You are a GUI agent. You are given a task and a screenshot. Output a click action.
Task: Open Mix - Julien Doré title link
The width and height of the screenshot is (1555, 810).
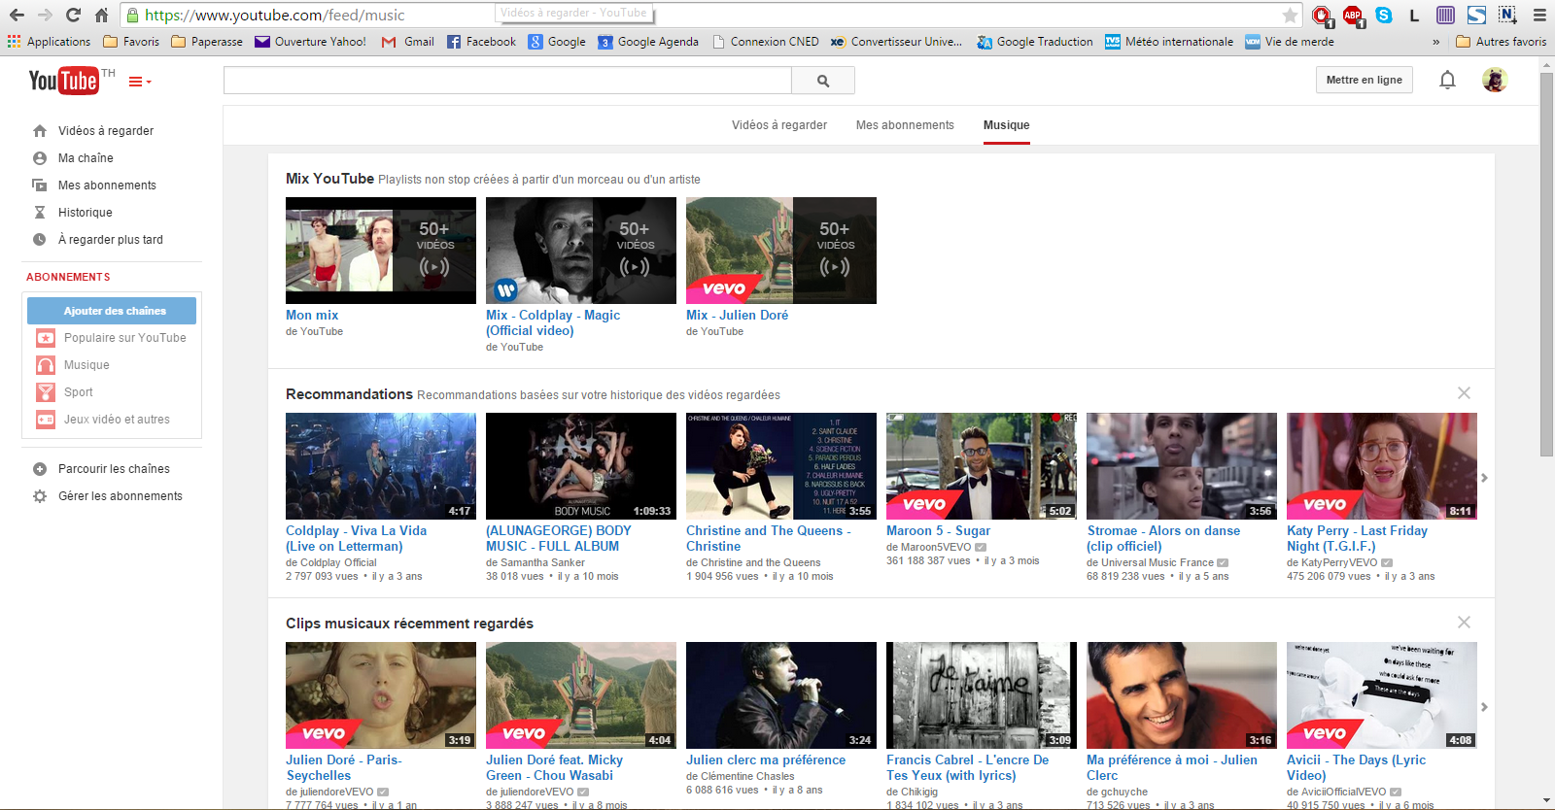point(737,316)
